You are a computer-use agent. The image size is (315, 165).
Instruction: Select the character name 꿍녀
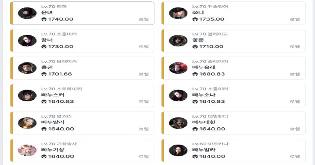pos(47,40)
